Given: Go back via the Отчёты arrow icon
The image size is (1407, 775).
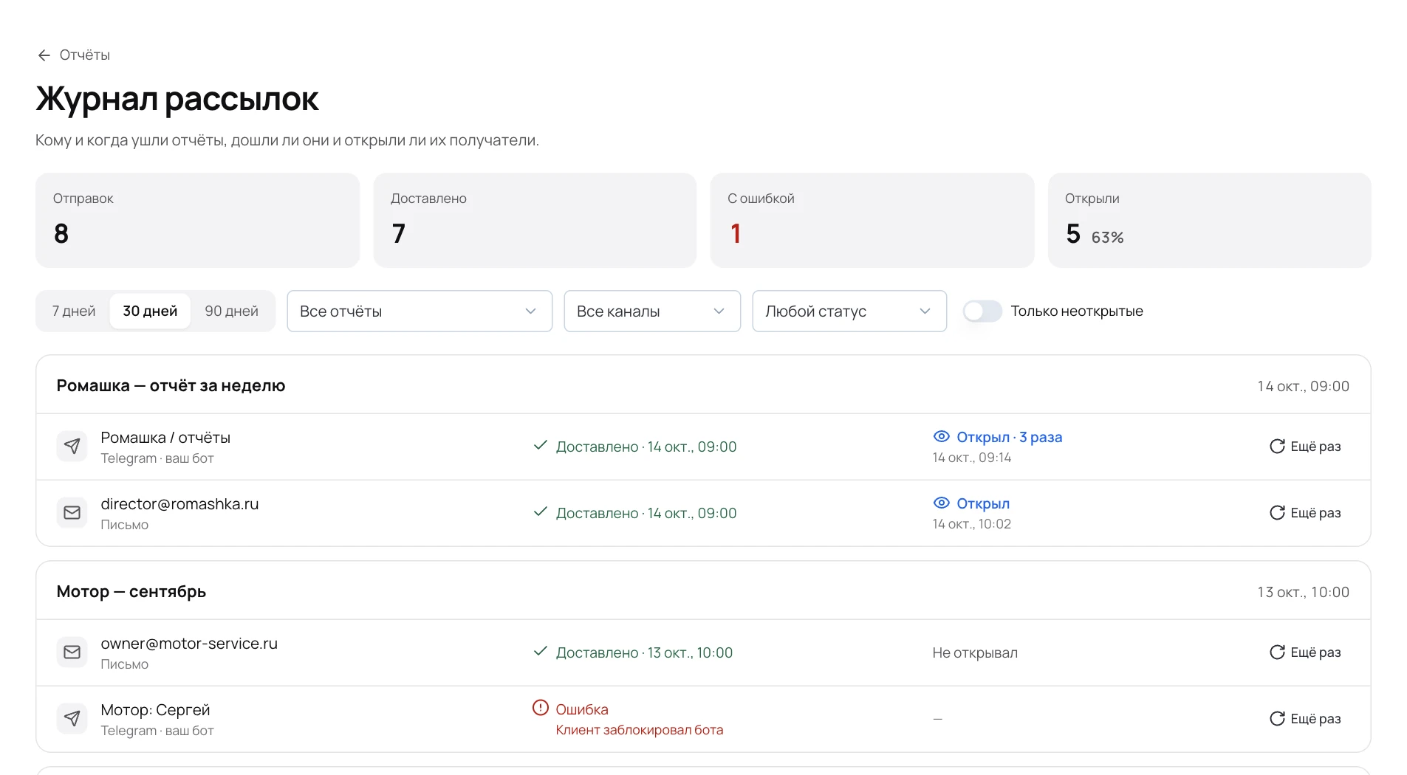Looking at the screenshot, I should tap(44, 55).
